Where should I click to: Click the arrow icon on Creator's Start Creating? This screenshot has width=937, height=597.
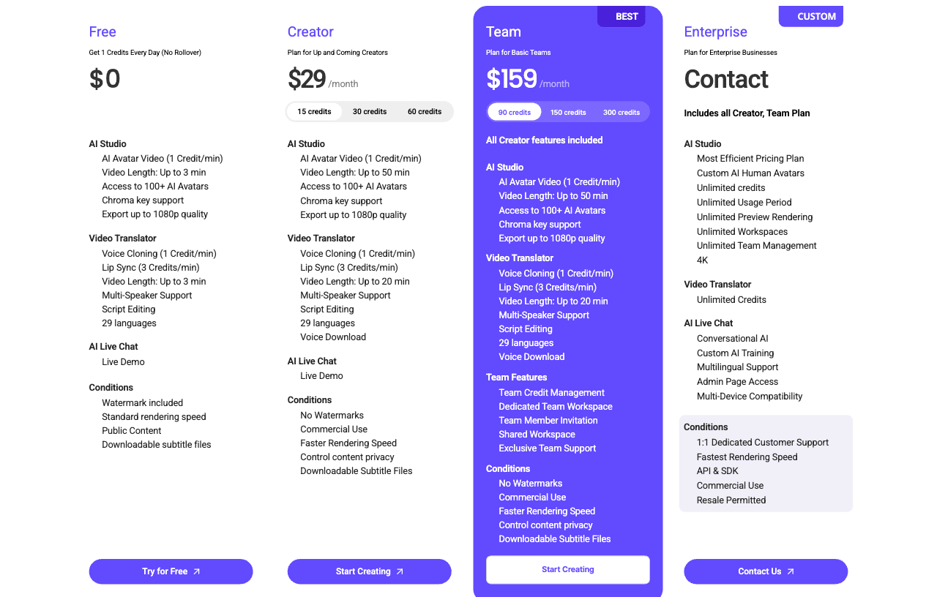click(400, 571)
